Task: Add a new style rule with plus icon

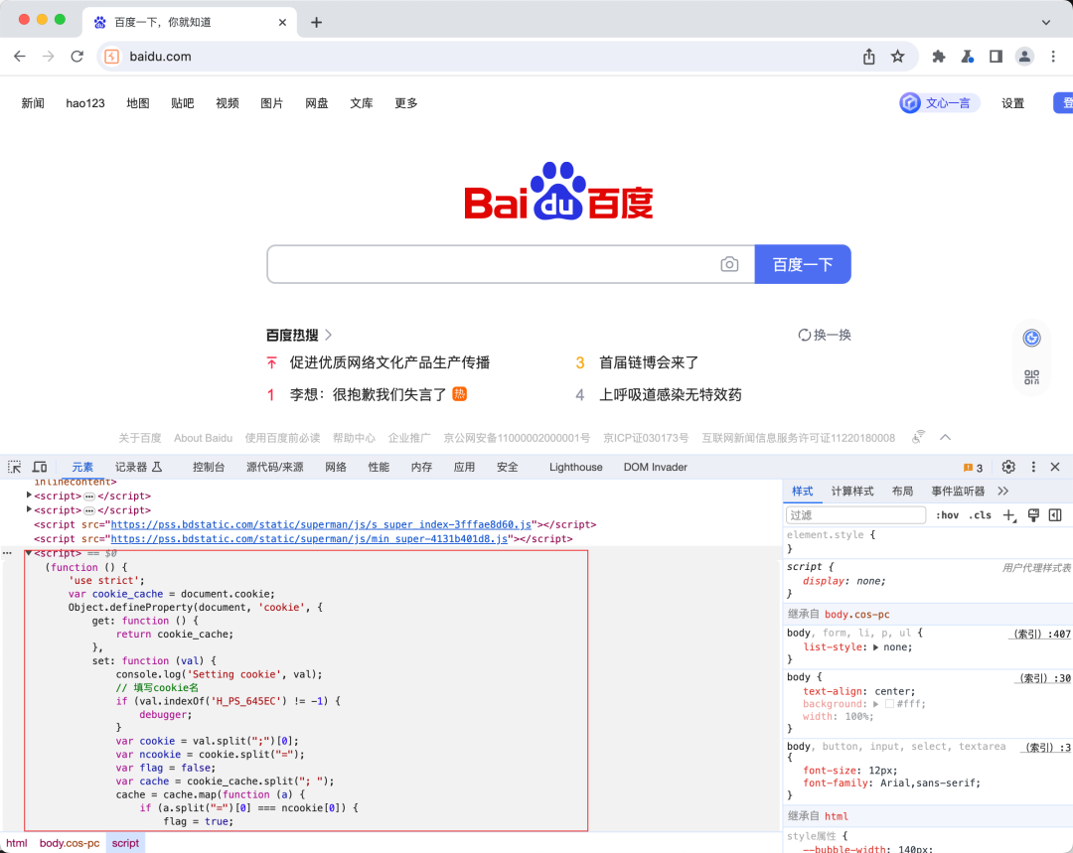Action: point(1009,515)
